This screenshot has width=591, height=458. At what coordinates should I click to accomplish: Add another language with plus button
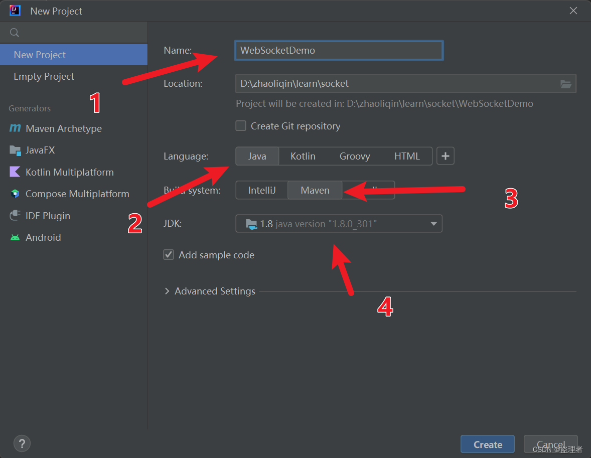(445, 156)
